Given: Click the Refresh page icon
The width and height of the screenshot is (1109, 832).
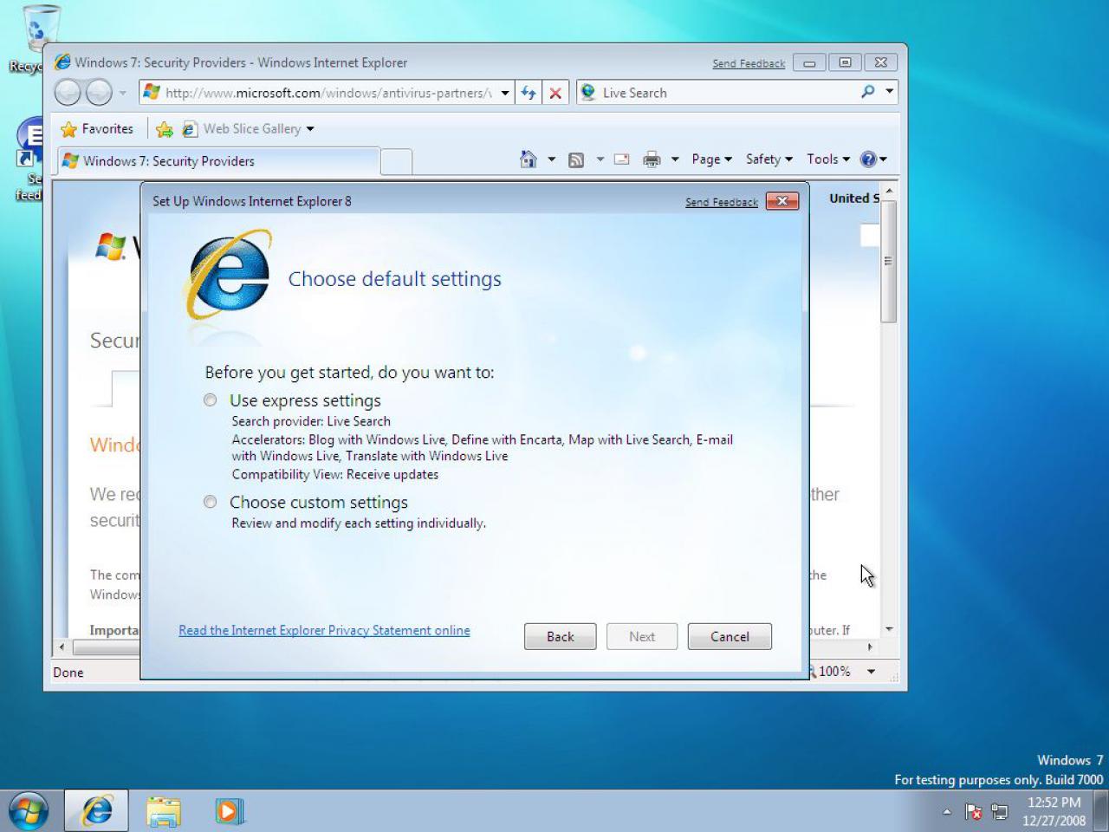Looking at the screenshot, I should [x=529, y=93].
